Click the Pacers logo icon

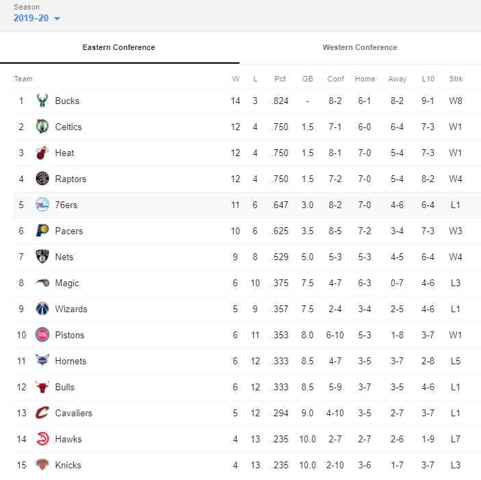pos(42,231)
